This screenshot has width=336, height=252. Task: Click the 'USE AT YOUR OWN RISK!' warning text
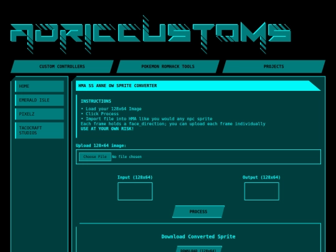107,129
